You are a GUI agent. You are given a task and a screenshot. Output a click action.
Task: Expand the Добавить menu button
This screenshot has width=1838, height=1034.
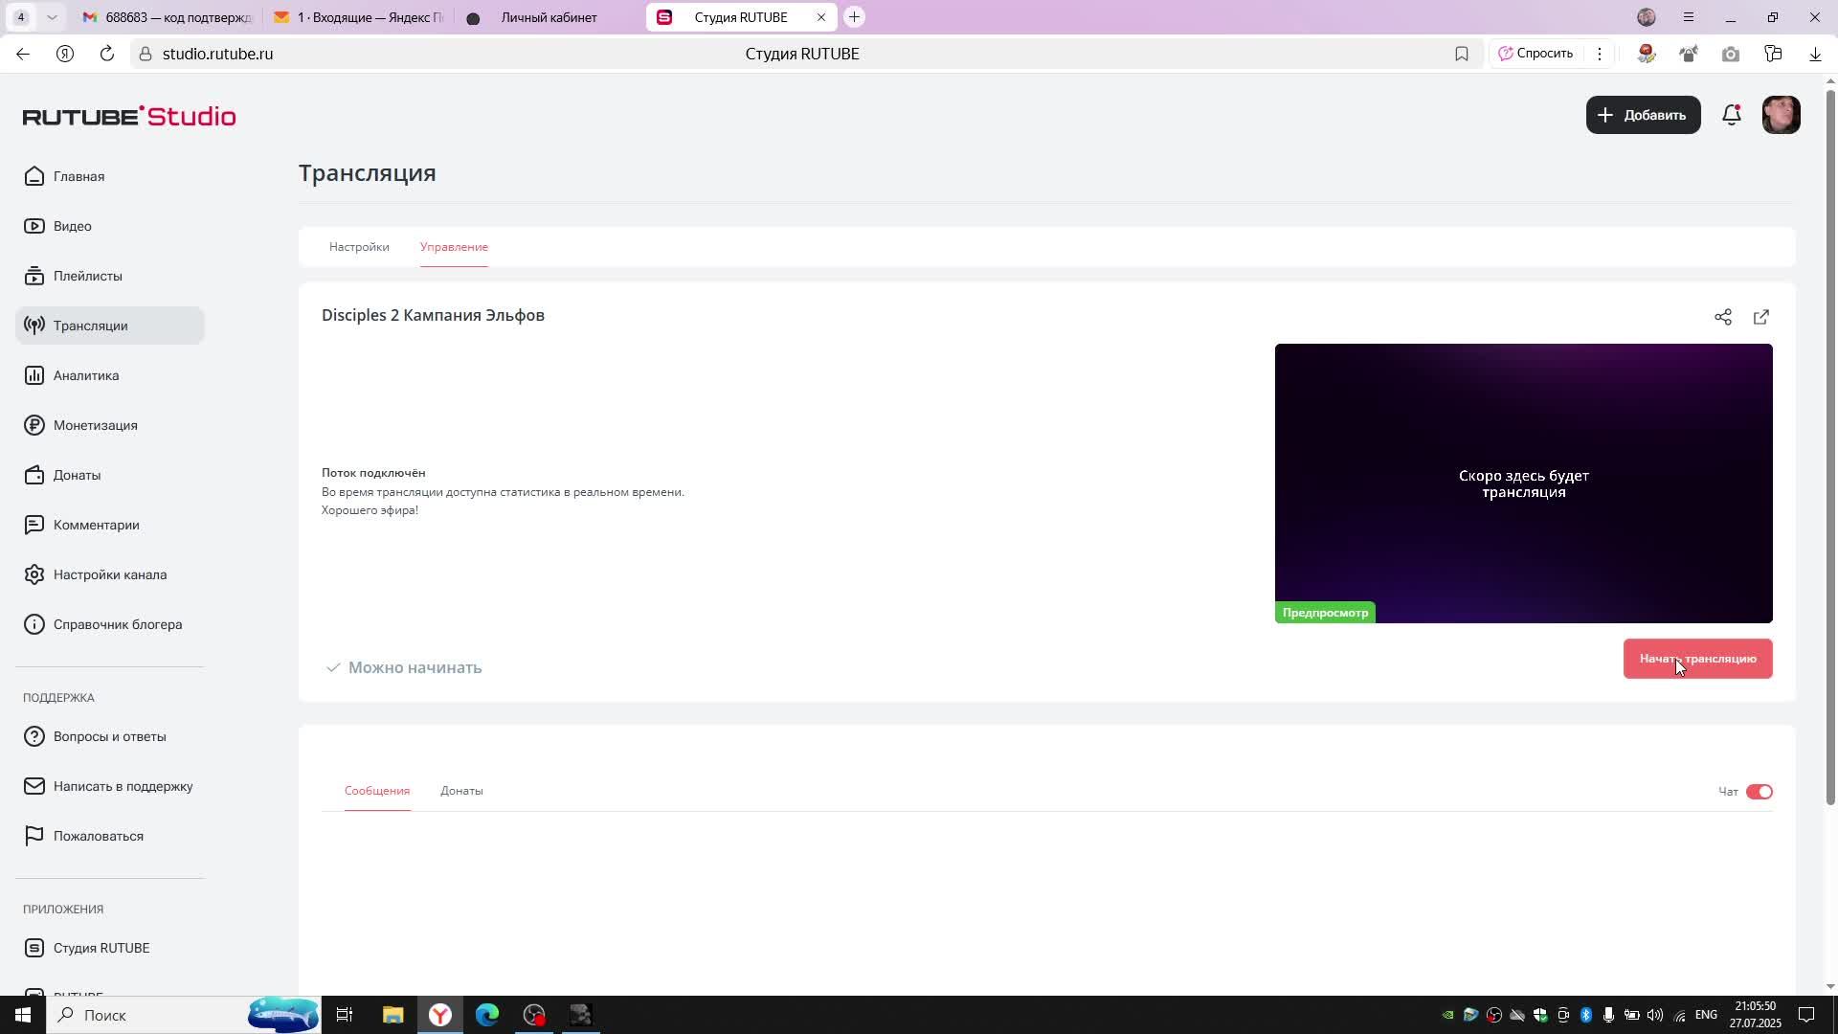click(1643, 115)
